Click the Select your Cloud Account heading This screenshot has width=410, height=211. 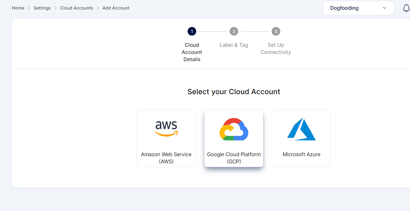point(234,92)
